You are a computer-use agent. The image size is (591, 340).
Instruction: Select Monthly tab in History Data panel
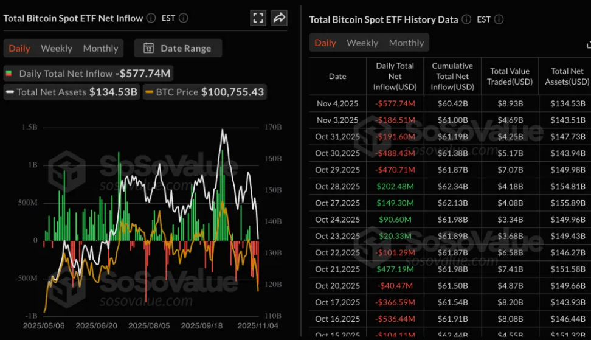coord(406,43)
